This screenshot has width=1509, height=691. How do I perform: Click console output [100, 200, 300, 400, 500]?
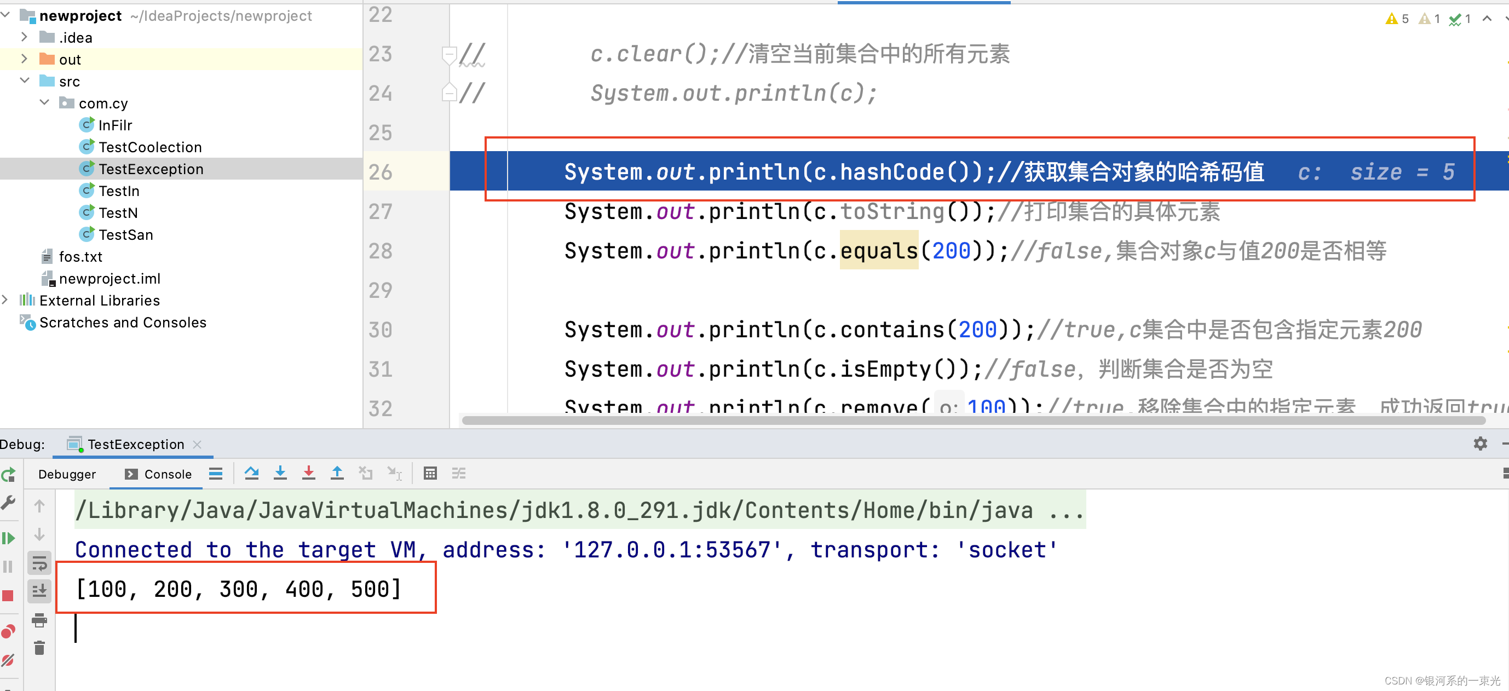click(x=239, y=589)
